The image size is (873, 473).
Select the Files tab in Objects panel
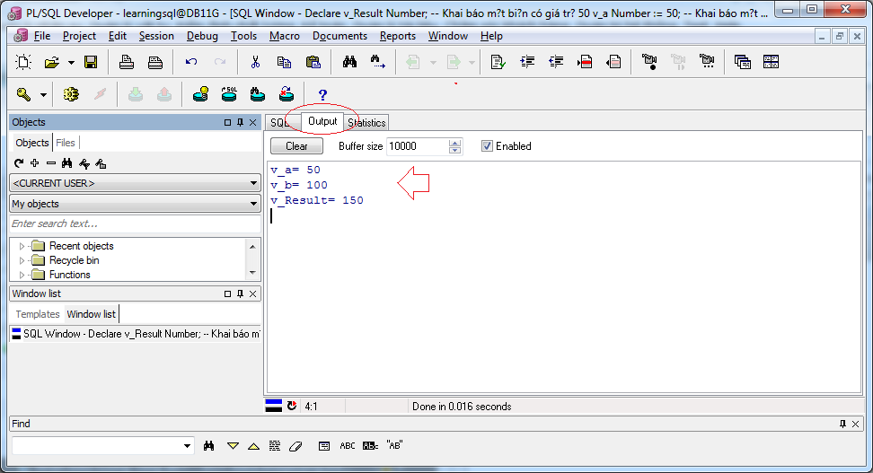66,143
